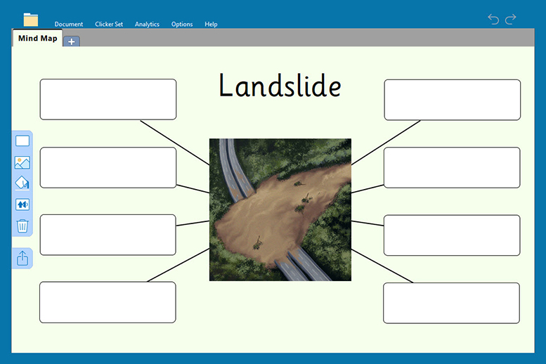The width and height of the screenshot is (546, 364).
Task: Select the insert picture tool
Action: tap(22, 162)
